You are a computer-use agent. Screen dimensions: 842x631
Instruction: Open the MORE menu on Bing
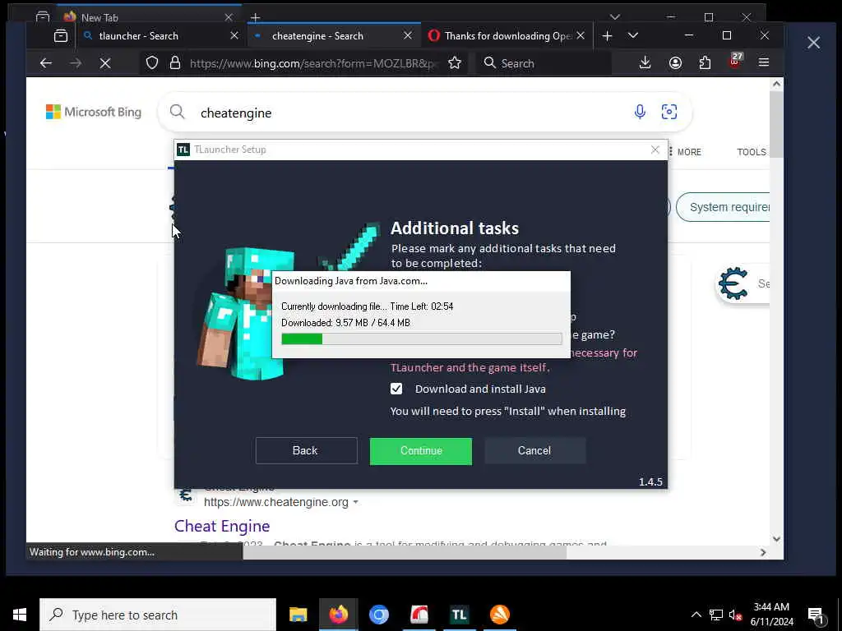685,152
